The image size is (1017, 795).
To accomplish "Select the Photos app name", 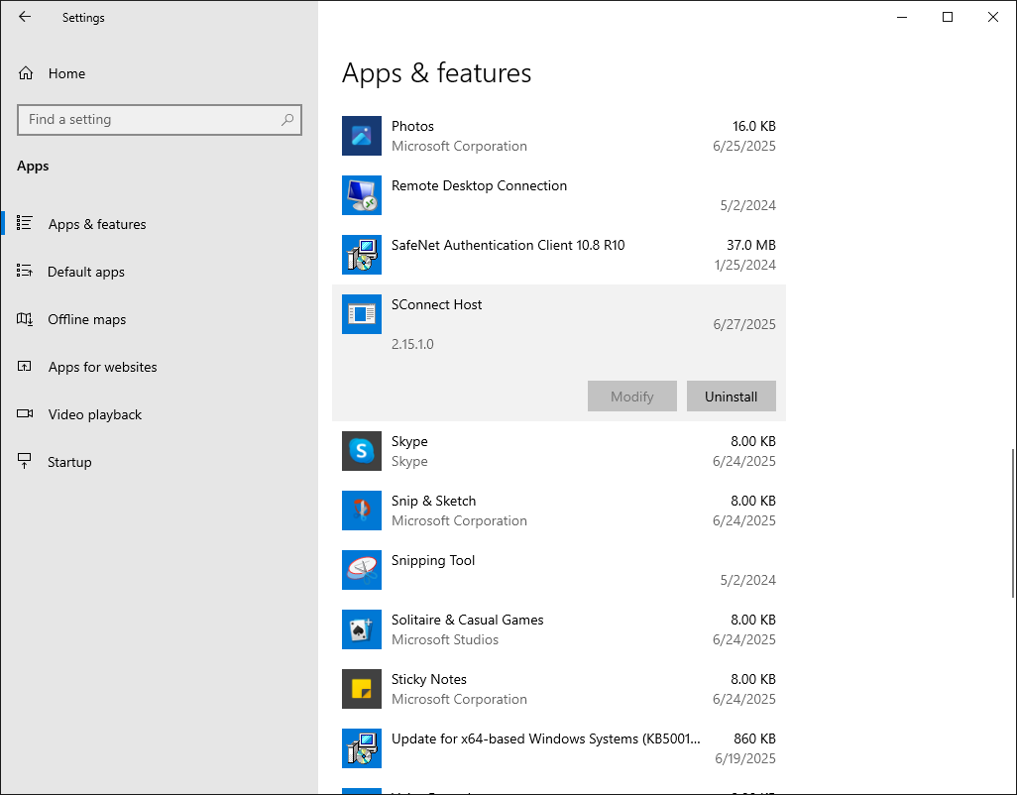I will coord(412,126).
